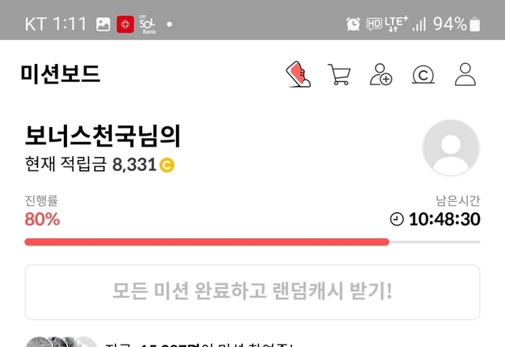Open the shopping cart icon
This screenshot has height=347, width=505.
pos(339,74)
